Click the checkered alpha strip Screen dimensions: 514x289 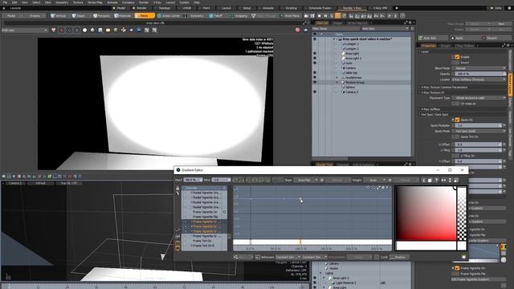(x=462, y=214)
